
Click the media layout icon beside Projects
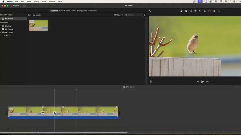point(25,6)
